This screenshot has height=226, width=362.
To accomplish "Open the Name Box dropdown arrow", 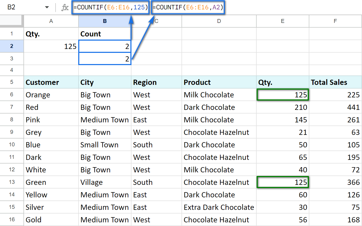I will point(47,7).
